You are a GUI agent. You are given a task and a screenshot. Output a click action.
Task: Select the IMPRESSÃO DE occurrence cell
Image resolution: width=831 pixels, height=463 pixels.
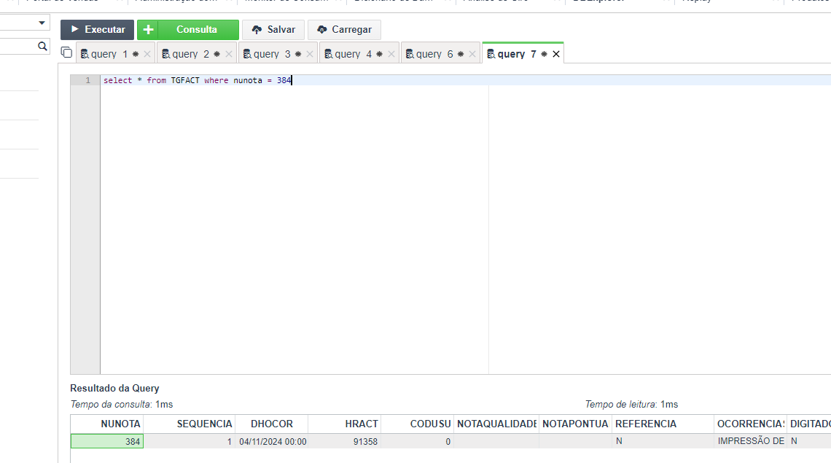tap(750, 441)
